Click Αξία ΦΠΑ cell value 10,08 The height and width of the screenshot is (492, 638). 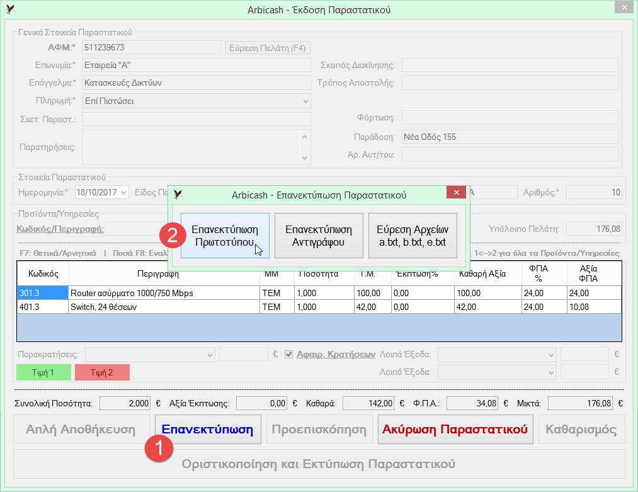point(594,307)
